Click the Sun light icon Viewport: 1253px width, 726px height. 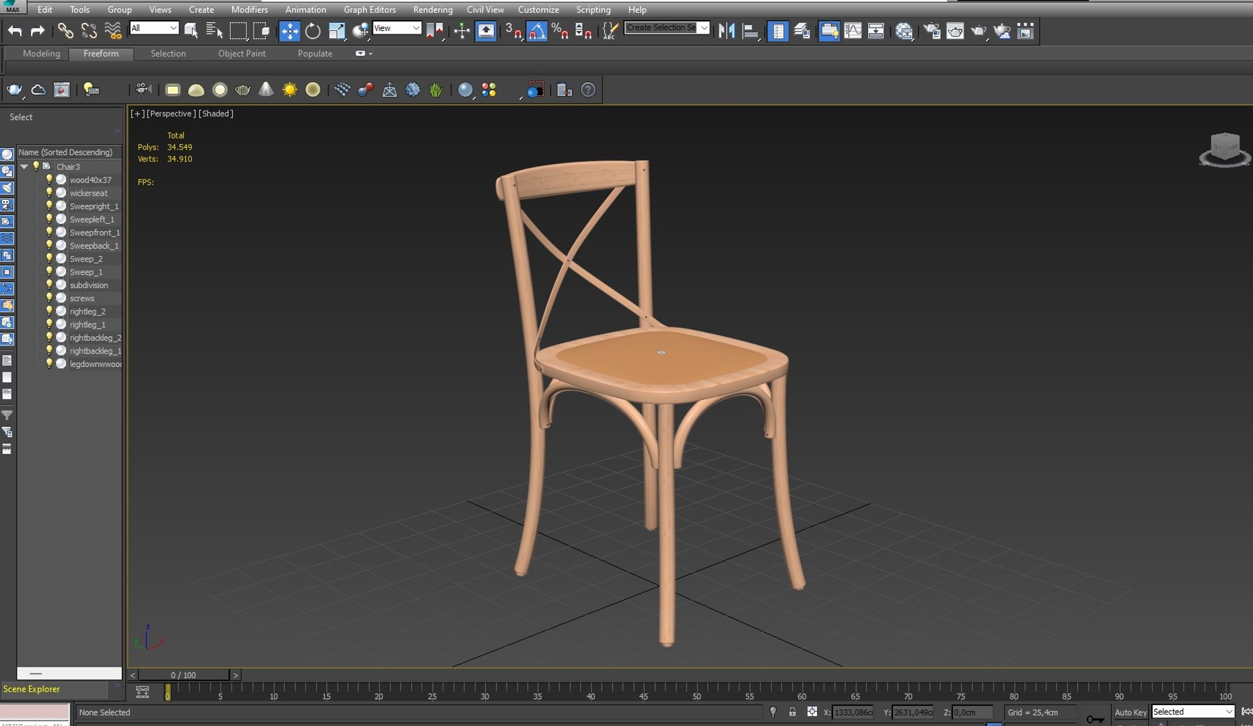click(290, 90)
